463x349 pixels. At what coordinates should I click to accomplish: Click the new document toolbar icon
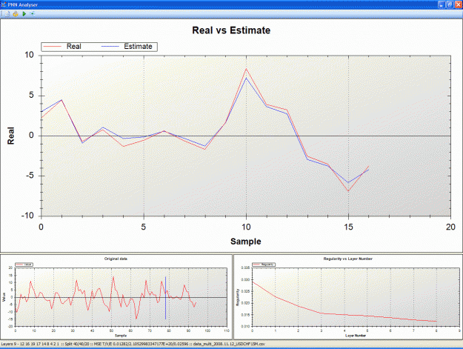[x=7, y=13]
